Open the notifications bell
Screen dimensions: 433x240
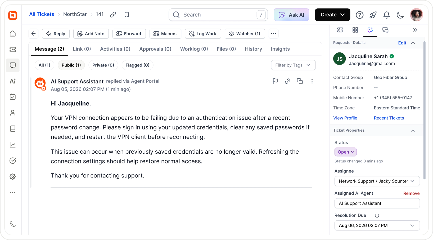386,15
